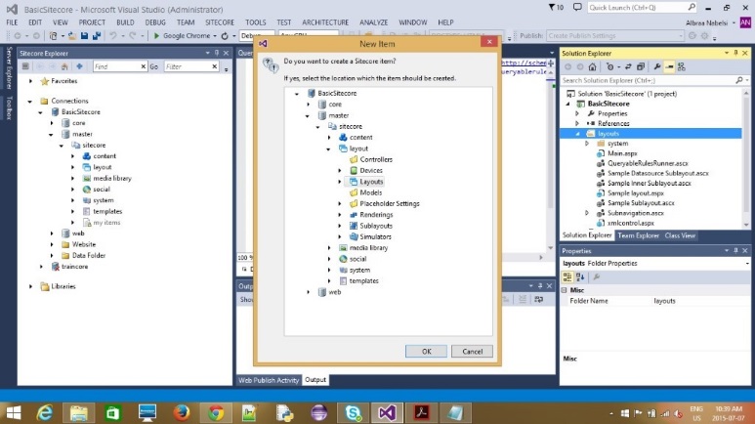Click the browser refresh toolbar icon
The width and height of the screenshot is (755, 424).
tap(225, 35)
